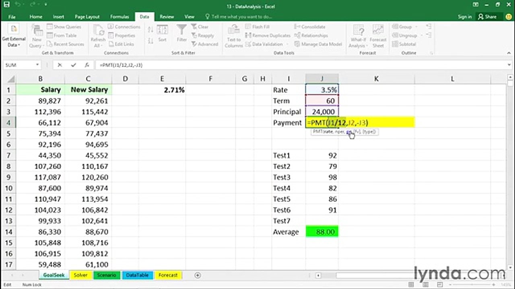
Task: Sort ascending with the A to Z icon
Action: [150, 30]
